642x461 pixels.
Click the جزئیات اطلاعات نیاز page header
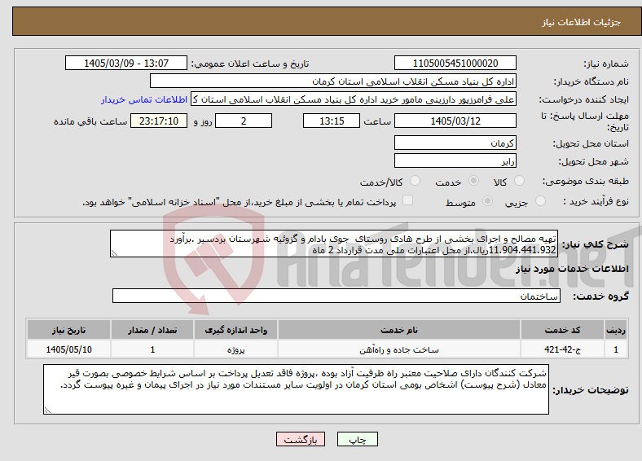click(x=582, y=22)
